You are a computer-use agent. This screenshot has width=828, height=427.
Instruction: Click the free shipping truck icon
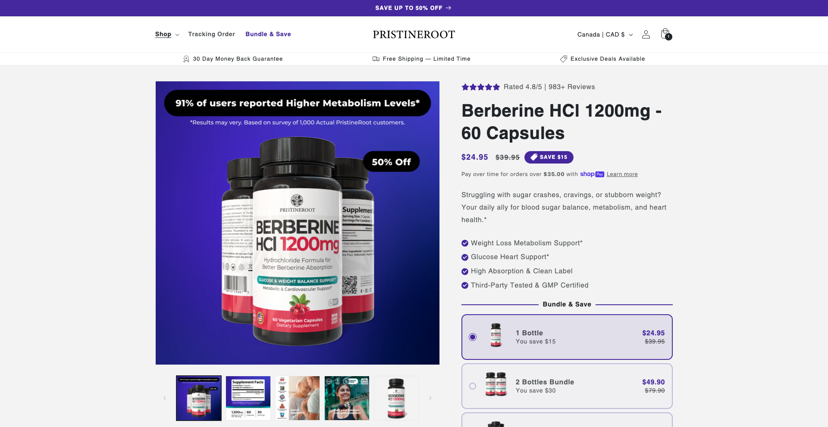point(376,59)
